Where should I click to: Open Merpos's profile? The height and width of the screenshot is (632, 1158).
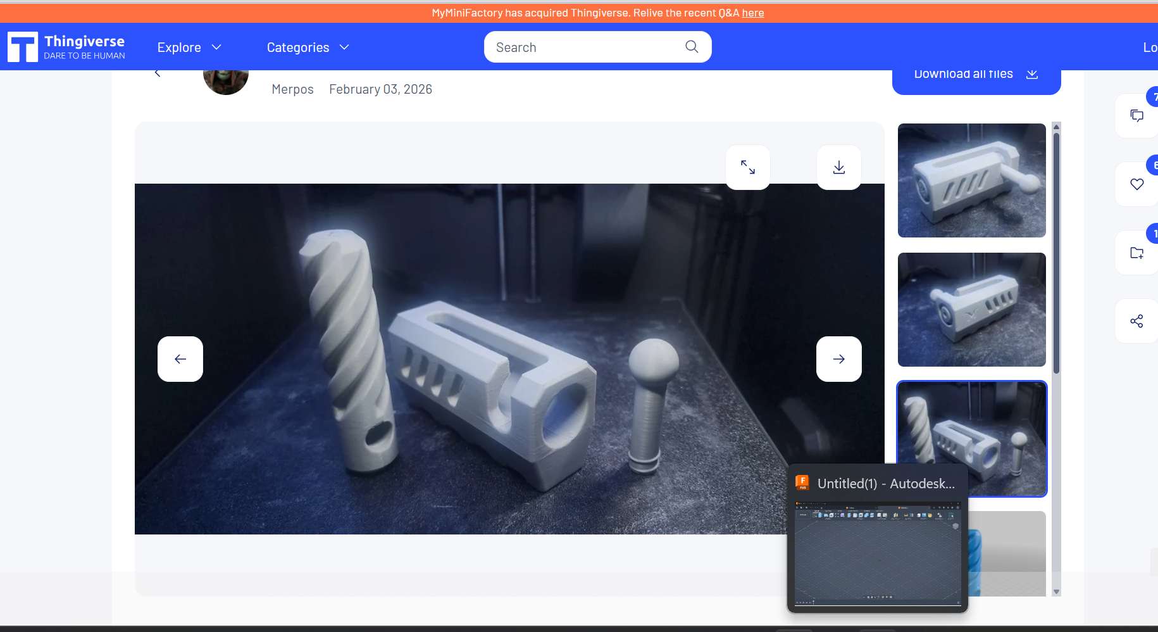click(292, 89)
